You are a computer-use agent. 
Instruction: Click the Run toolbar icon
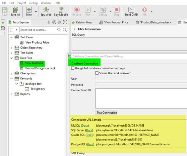(x=88, y=12)
